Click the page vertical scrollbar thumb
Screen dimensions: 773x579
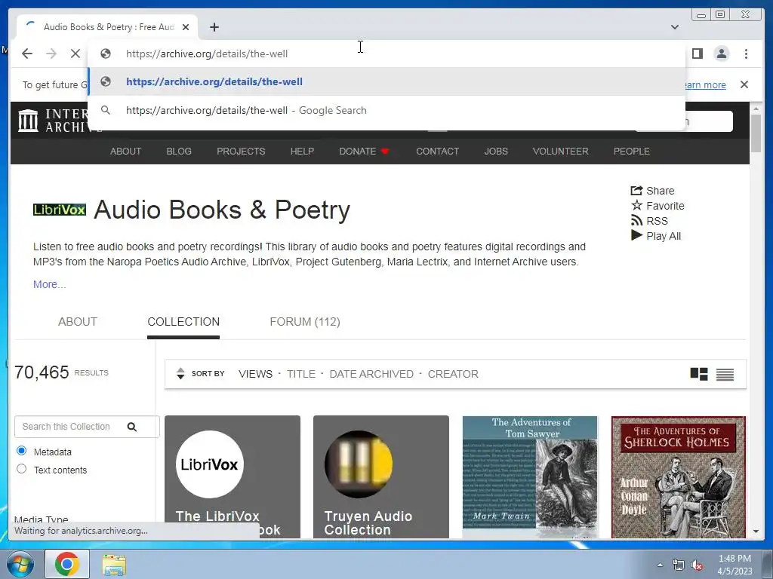point(756,133)
